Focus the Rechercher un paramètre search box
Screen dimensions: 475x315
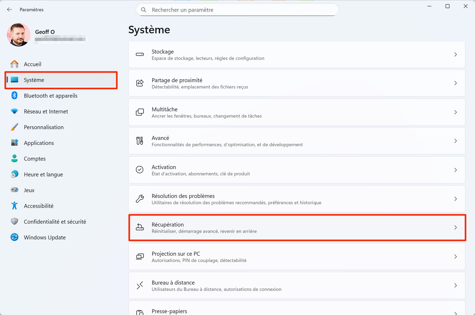tap(237, 10)
